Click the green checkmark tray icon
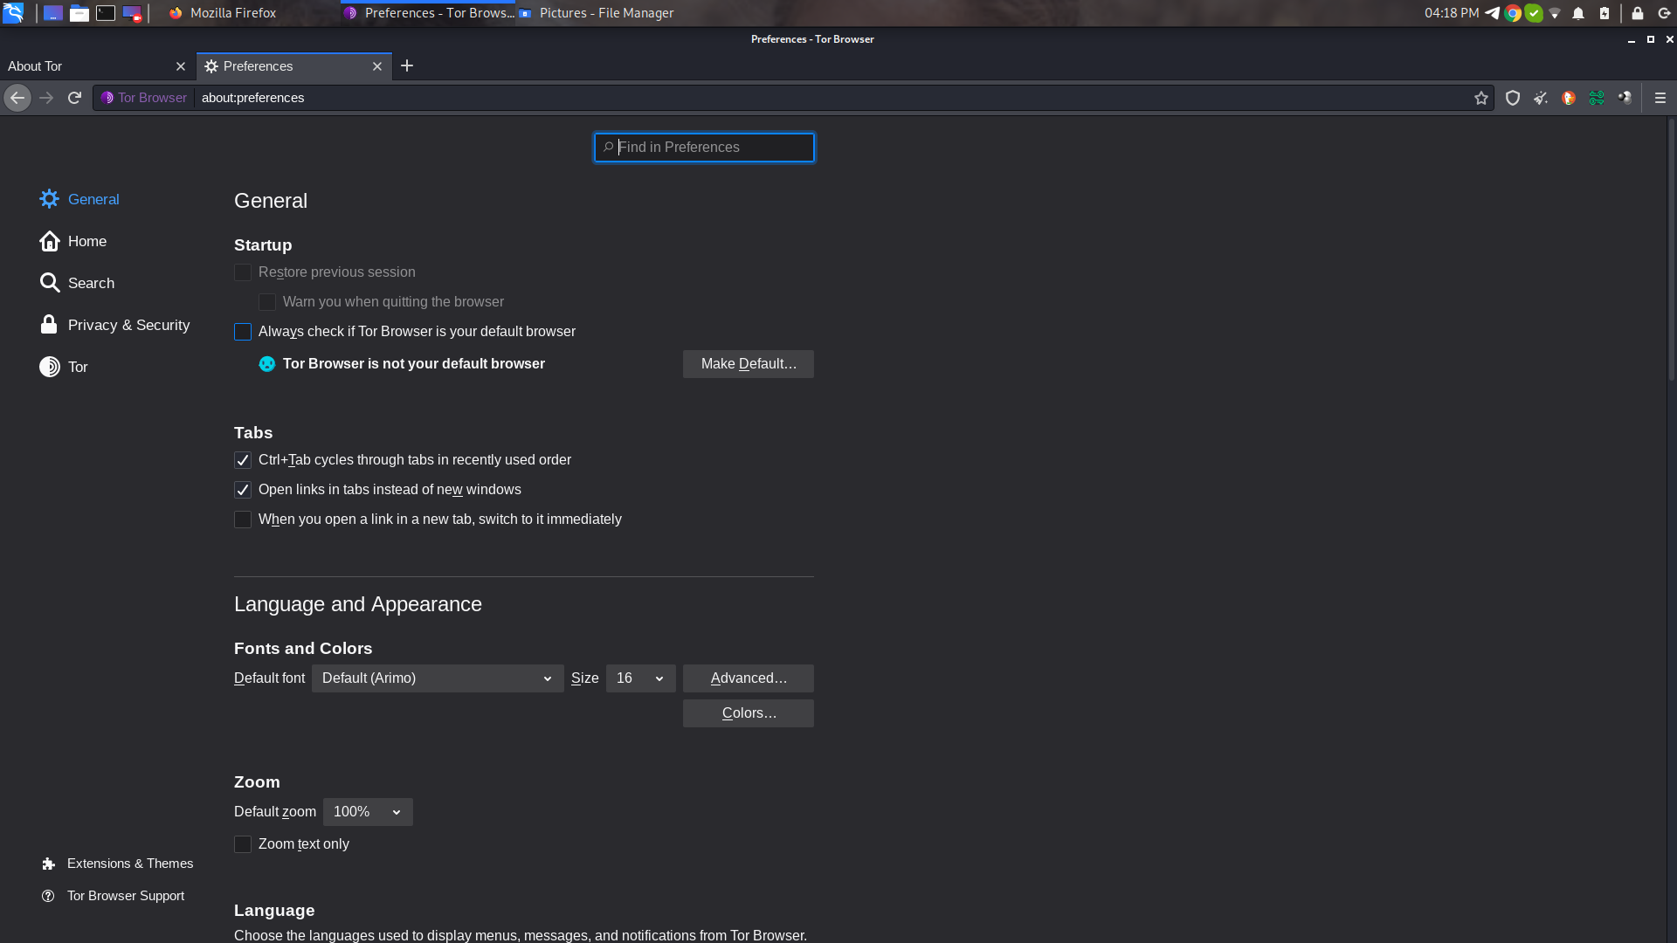Viewport: 1677px width, 943px height. (x=1534, y=13)
